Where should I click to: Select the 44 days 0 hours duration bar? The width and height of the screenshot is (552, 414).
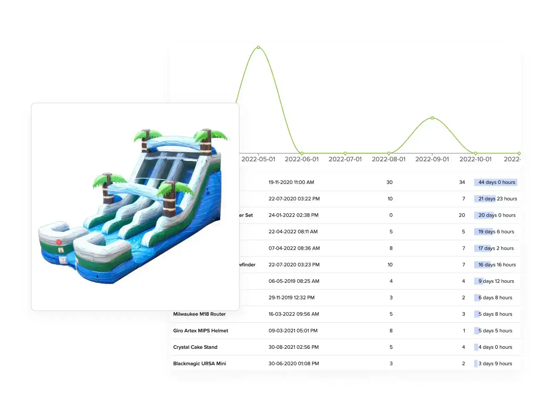click(x=496, y=182)
